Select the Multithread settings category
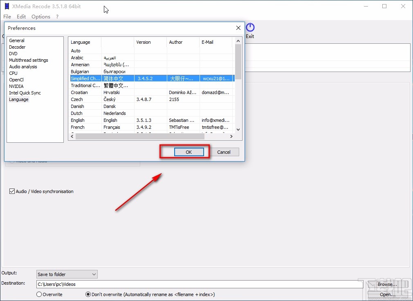 pos(29,60)
